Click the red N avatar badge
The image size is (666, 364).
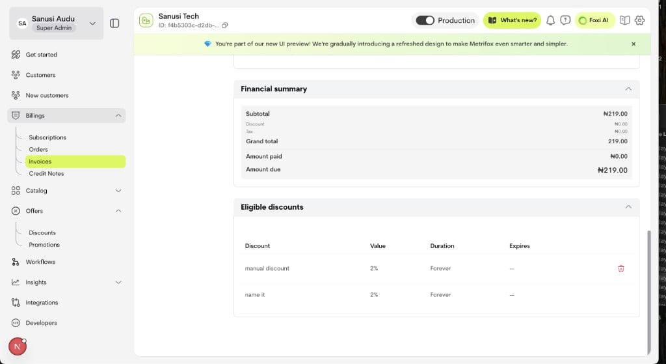[x=18, y=346]
